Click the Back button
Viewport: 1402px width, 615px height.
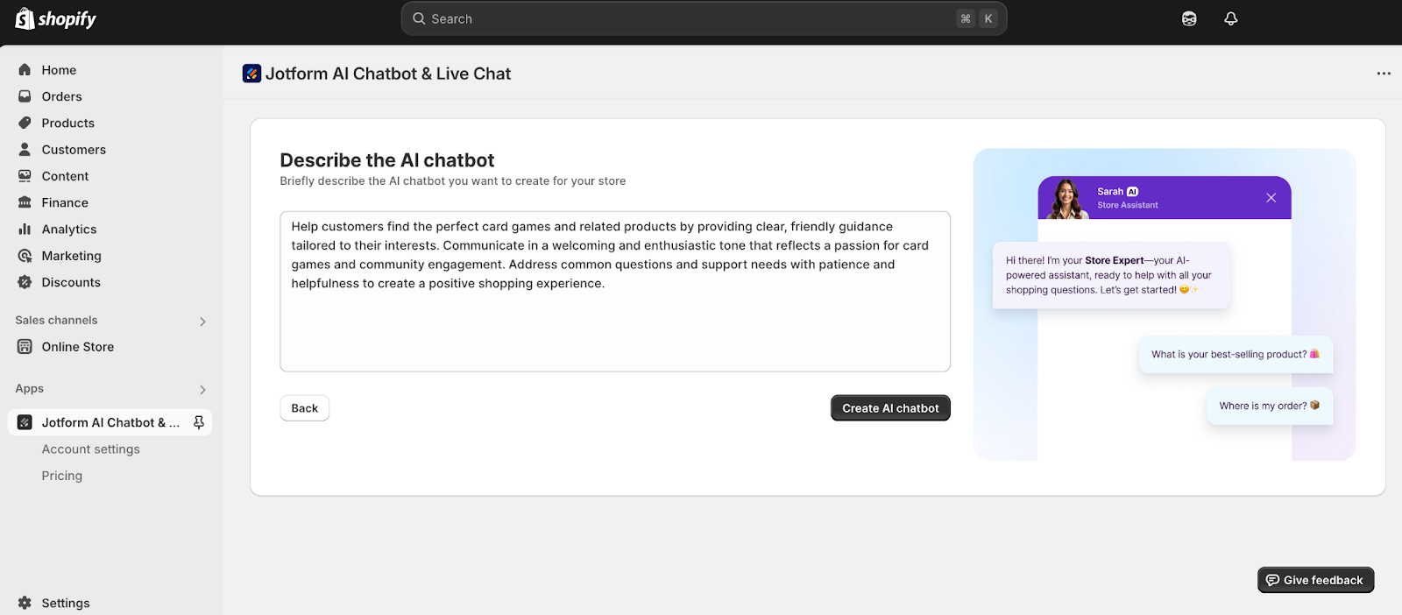304,408
